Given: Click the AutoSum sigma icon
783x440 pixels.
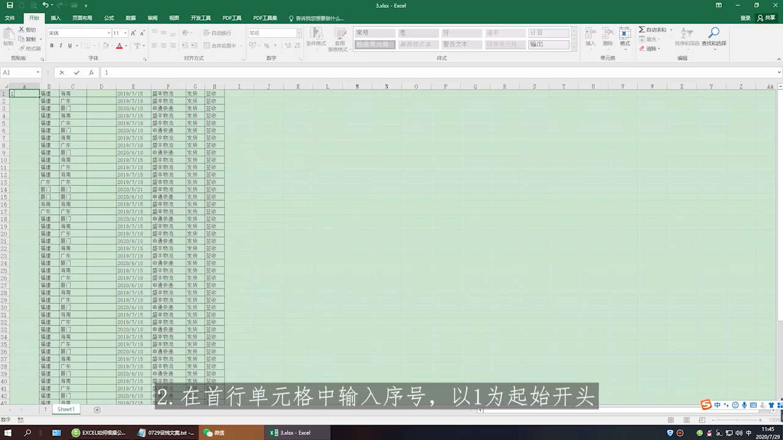Looking at the screenshot, I should coord(642,29).
